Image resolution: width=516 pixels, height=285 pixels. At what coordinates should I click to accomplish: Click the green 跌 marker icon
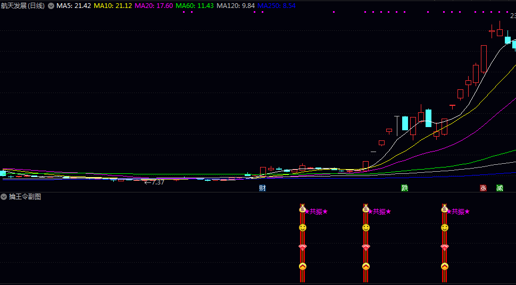click(x=405, y=188)
